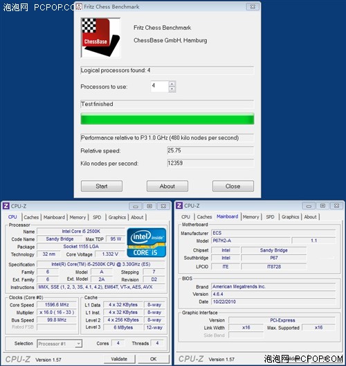Click the Processors to use number field
This screenshot has height=366, width=346.
point(160,87)
